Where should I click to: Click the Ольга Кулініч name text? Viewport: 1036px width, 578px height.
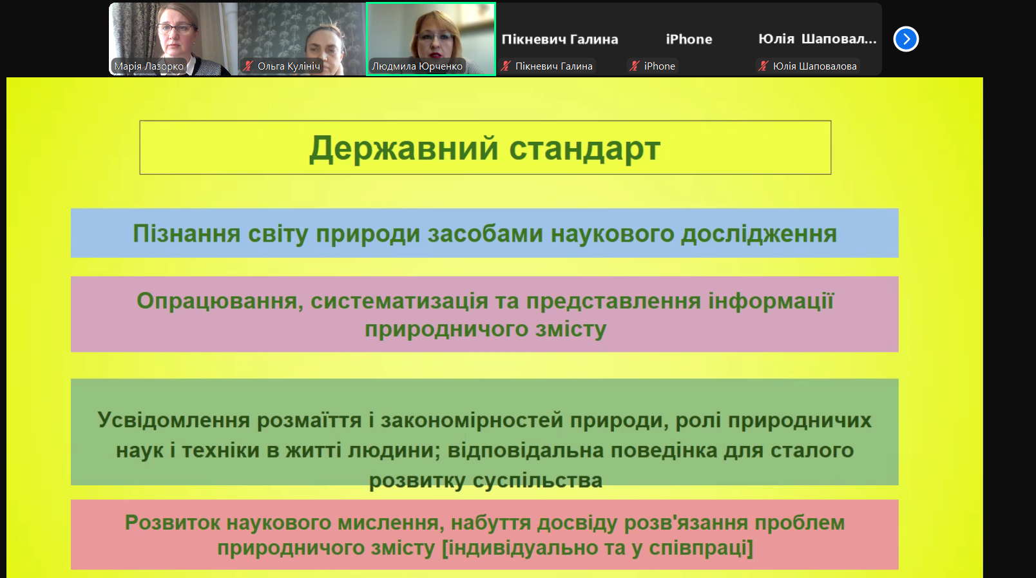(x=289, y=66)
